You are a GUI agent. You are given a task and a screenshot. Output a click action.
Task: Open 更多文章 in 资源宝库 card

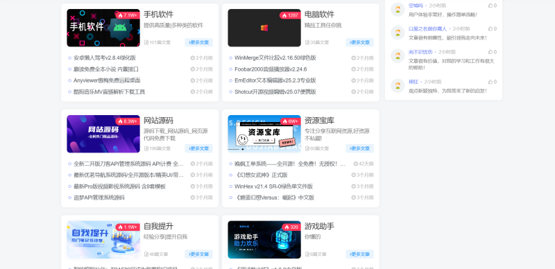point(359,148)
